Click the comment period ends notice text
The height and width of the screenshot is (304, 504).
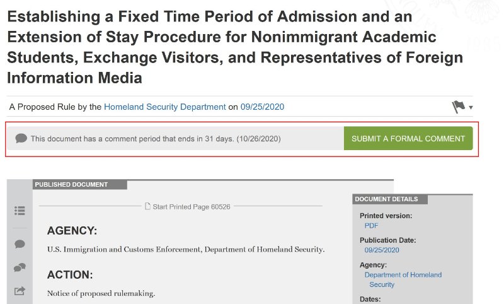[156, 139]
